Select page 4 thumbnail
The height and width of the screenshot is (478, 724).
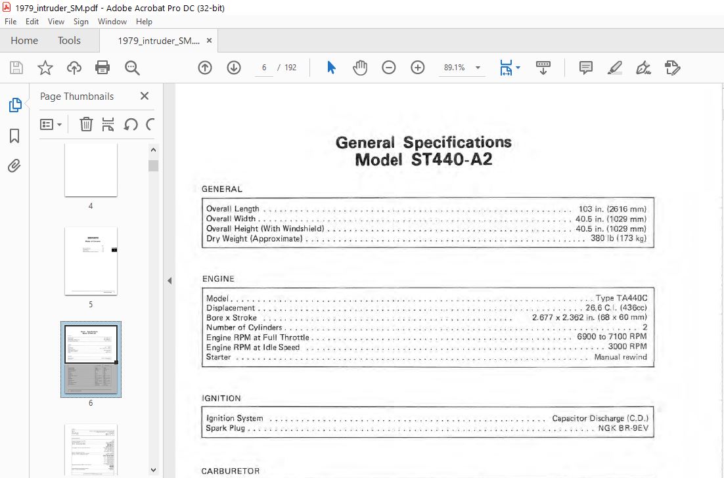(91, 170)
